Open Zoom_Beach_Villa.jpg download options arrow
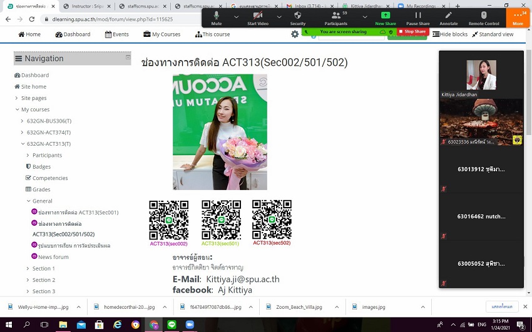Screen dimensions: 532x332 pyautogui.click(x=337, y=307)
